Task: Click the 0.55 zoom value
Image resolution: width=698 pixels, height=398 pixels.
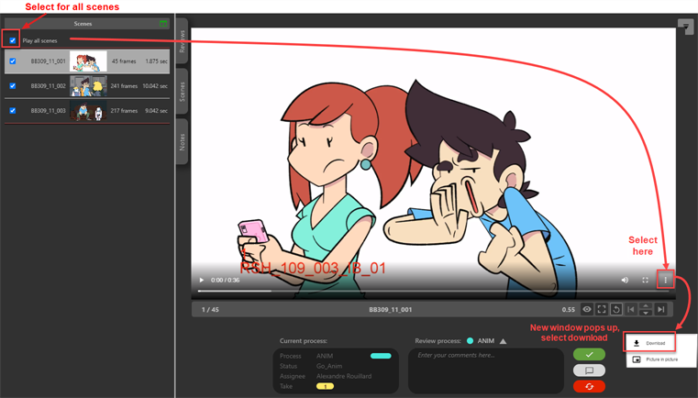Action: click(x=569, y=309)
